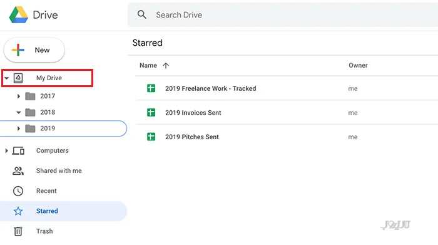The image size is (438, 245).
Task: Click Sheets icon for 2019 Invoices Sent
Action: click(151, 113)
